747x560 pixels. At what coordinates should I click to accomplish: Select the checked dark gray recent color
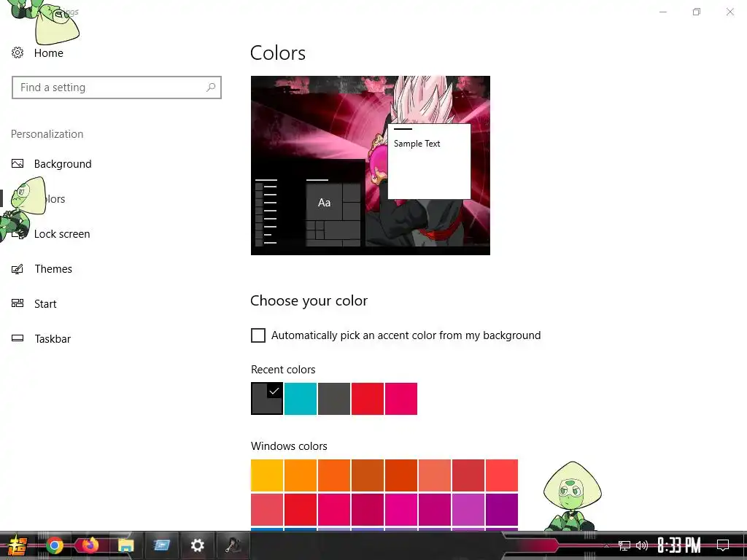267,399
